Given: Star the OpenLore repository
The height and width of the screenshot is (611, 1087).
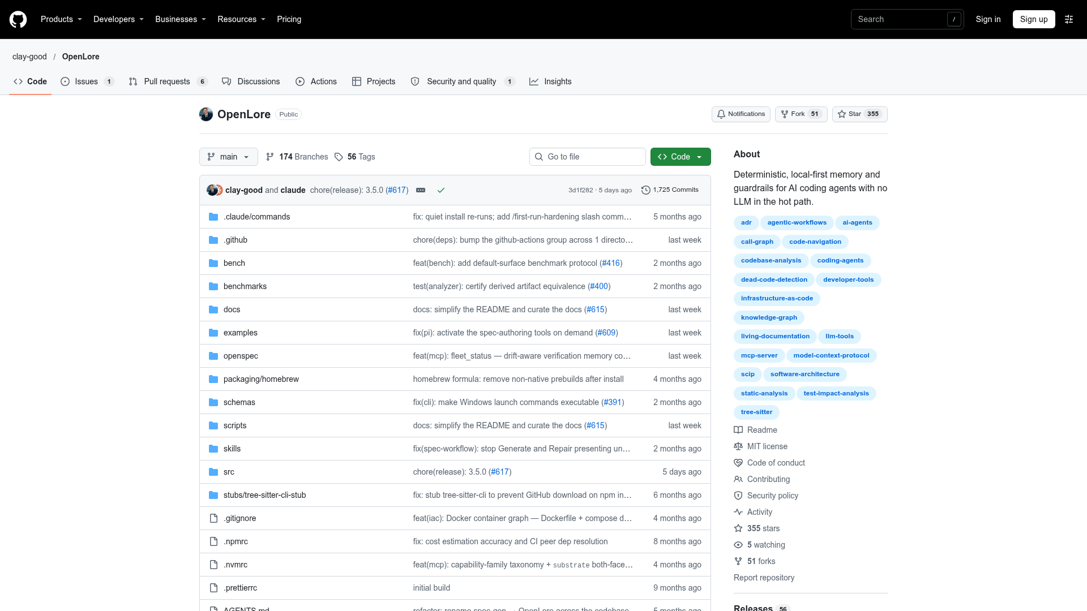Looking at the screenshot, I should coord(859,114).
